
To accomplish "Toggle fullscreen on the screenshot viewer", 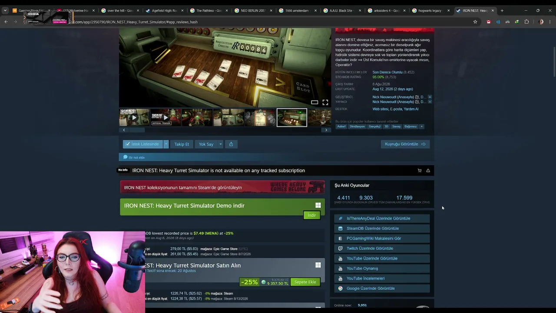I will click(325, 102).
